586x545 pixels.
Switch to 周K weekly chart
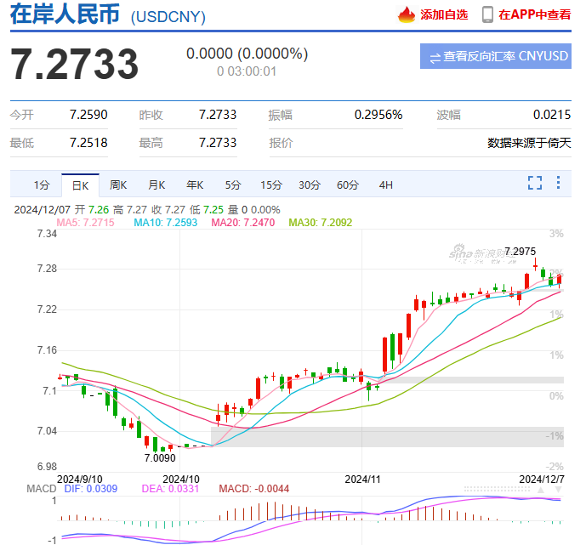point(118,185)
